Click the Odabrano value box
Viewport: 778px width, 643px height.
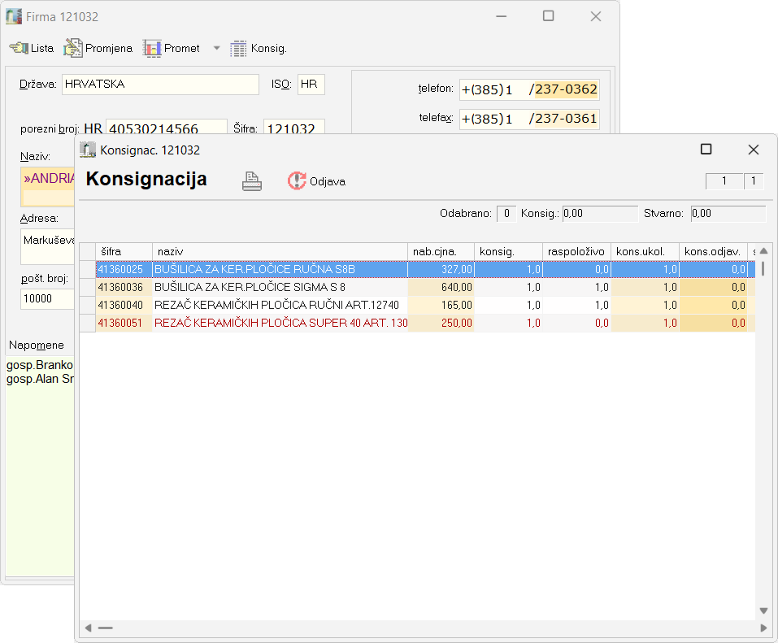point(506,214)
